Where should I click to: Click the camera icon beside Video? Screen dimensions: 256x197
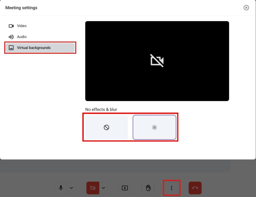pos(11,26)
